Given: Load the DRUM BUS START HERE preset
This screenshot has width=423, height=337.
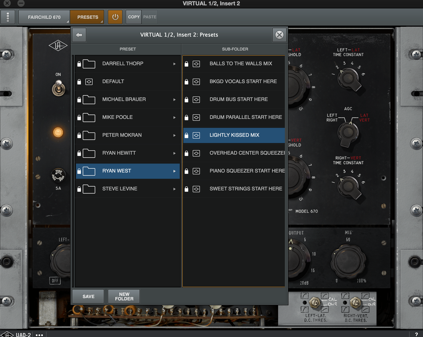Looking at the screenshot, I should pos(234,99).
